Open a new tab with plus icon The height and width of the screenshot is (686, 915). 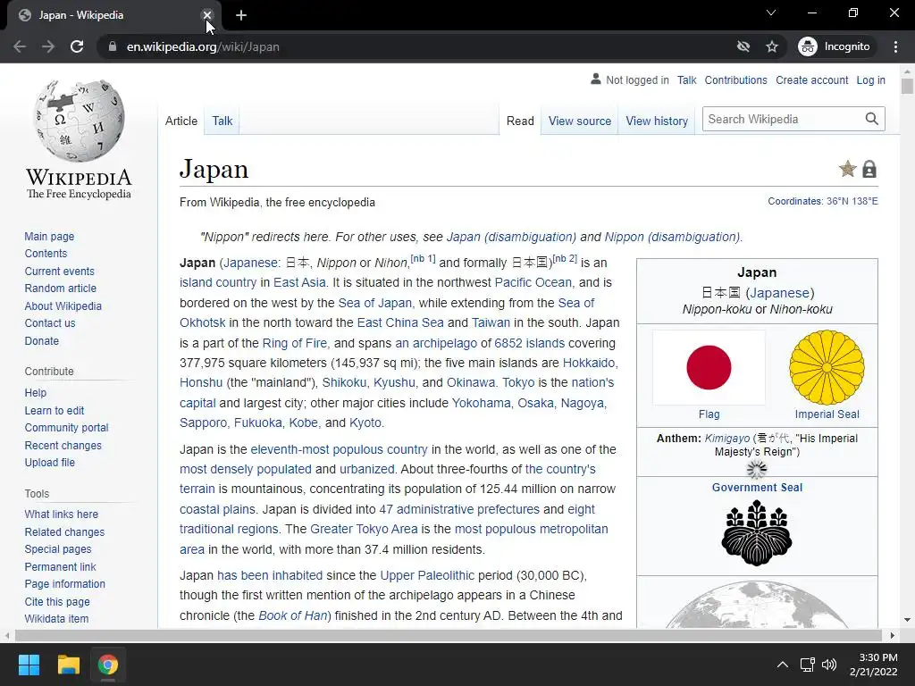[x=241, y=16]
